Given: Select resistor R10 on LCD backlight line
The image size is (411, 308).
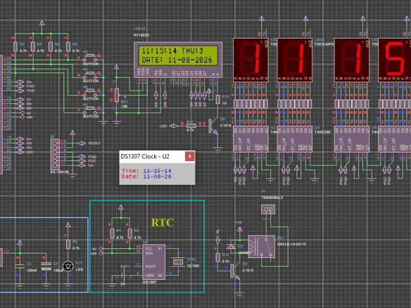Looking at the screenshot, I should (x=218, y=99).
